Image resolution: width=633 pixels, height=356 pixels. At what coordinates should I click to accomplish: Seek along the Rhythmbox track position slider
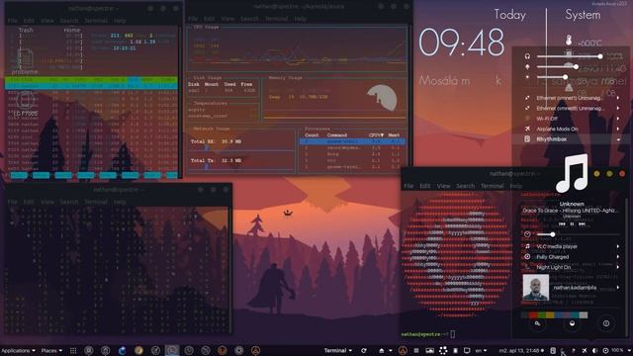click(578, 234)
